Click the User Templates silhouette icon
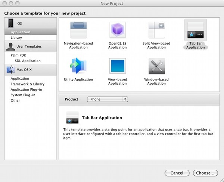This screenshot has width=224, height=182. tap(10, 47)
